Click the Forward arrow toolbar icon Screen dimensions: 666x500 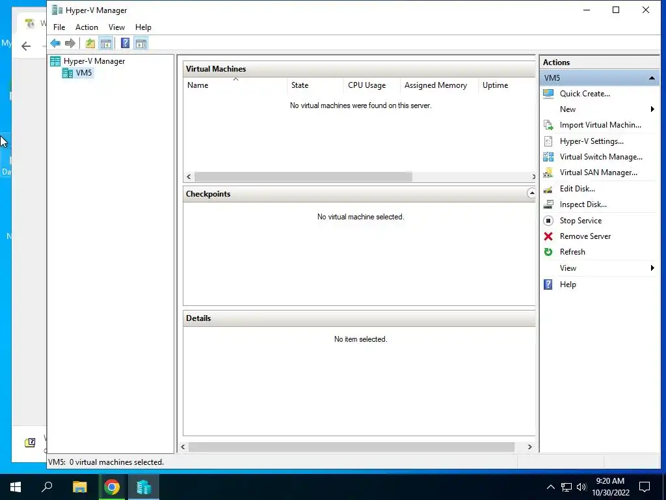pyautogui.click(x=70, y=43)
